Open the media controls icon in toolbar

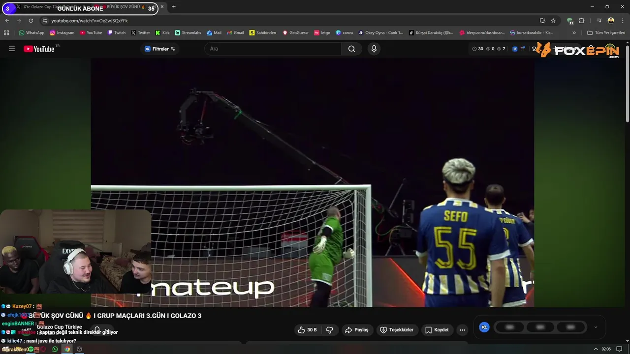coord(599,21)
